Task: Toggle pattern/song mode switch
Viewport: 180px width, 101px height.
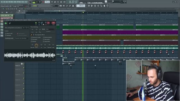Action: [x=34, y=2]
